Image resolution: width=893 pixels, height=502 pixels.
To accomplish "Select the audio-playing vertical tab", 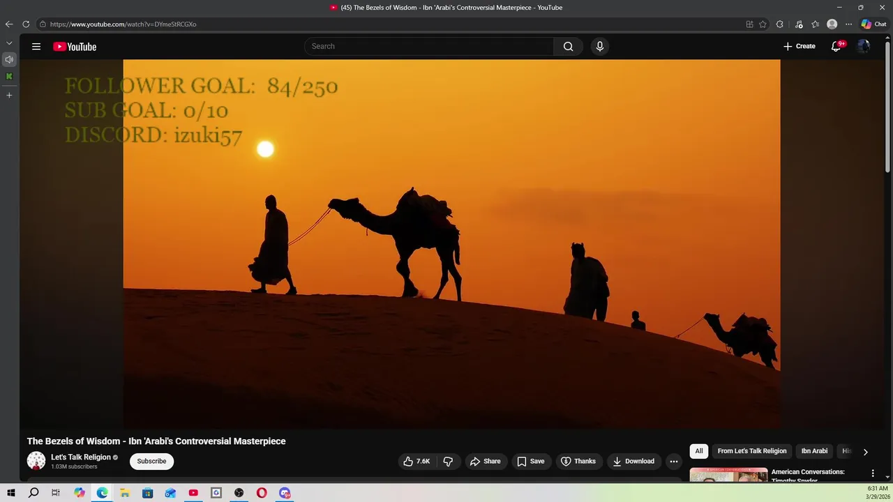I will (9, 59).
